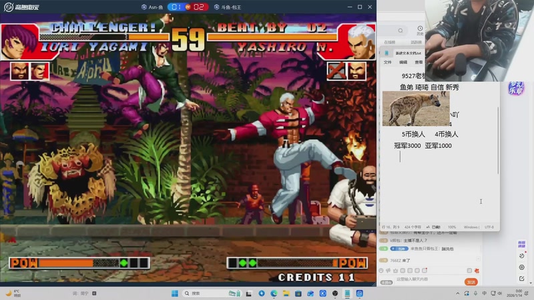Click the 行 16, 列 9 position in status bar
Image resolution: width=534 pixels, height=300 pixels.
[x=390, y=227]
